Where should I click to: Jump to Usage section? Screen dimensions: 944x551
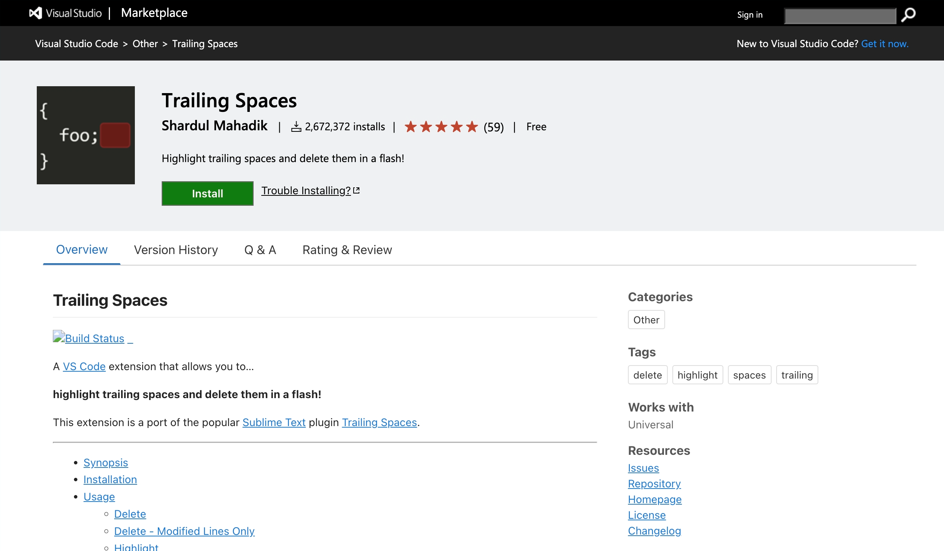[x=99, y=497]
